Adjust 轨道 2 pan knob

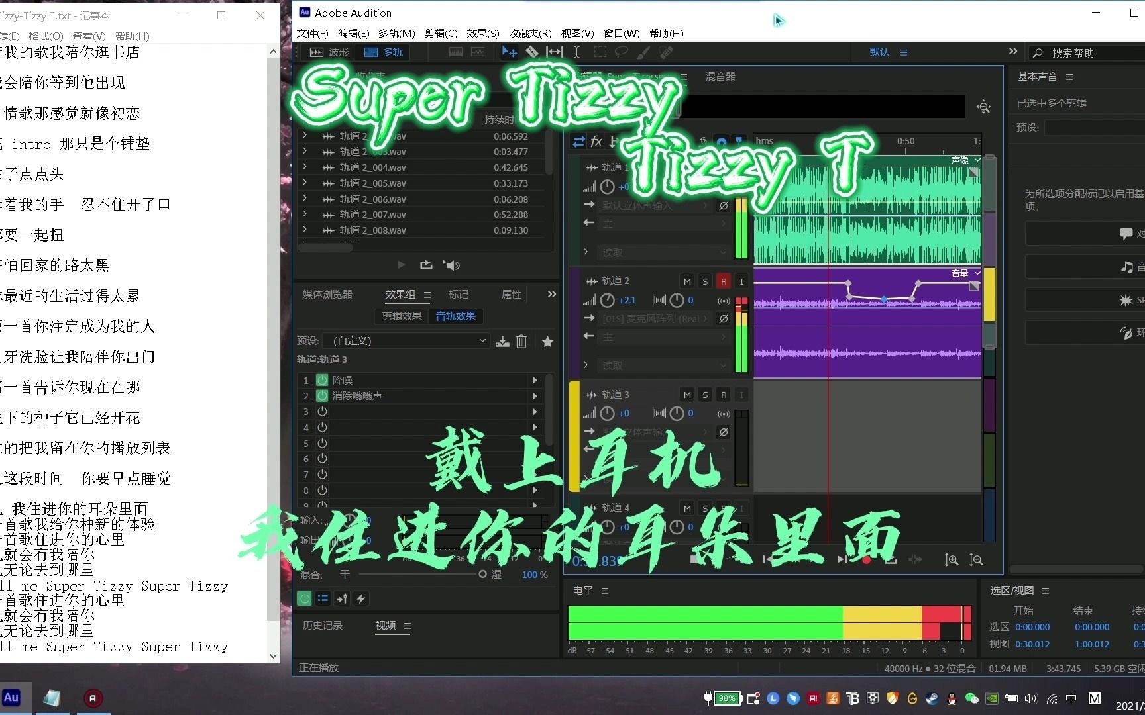[x=677, y=300]
